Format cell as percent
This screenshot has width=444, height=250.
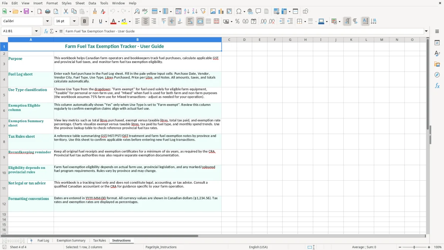[x=238, y=21]
